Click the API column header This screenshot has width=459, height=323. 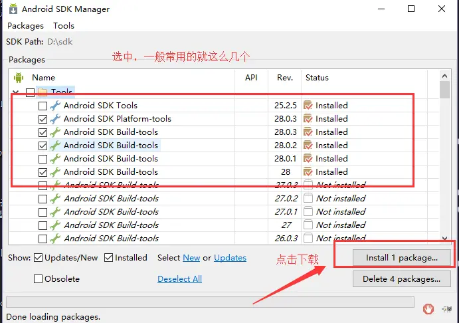click(251, 78)
